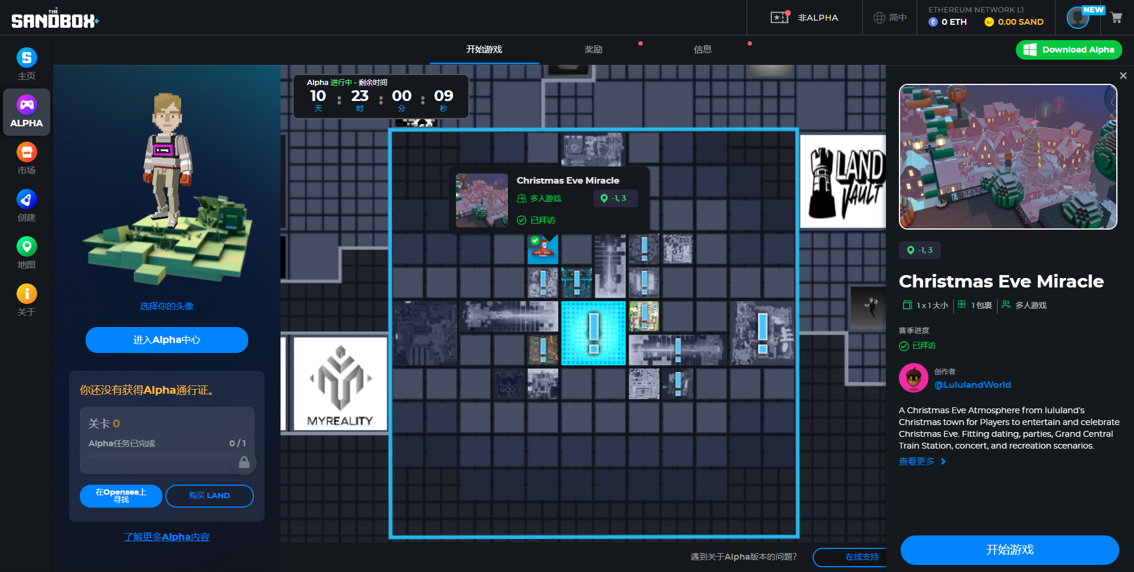The width and height of the screenshot is (1134, 572).
Task: Click the user avatar profile icon
Action: point(1078,18)
